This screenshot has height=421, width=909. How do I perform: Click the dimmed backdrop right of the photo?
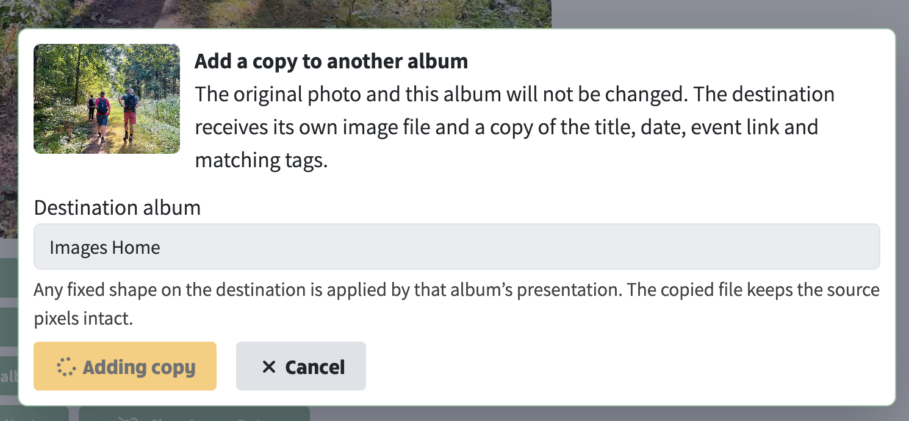pos(730,13)
